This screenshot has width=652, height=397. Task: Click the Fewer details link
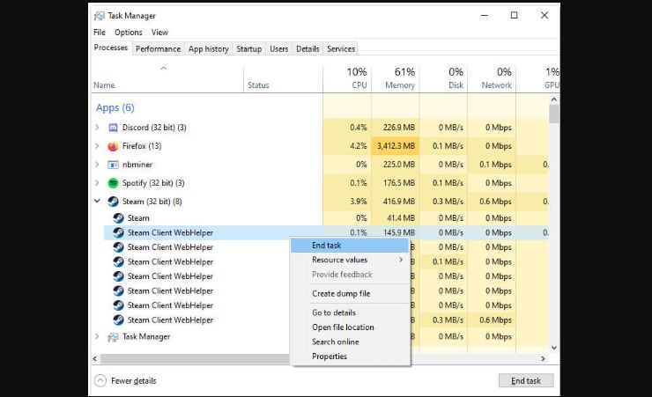(x=133, y=381)
